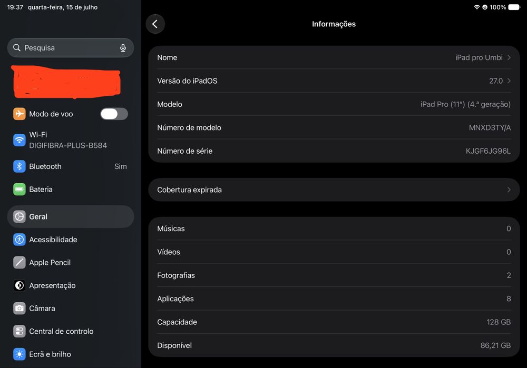Tap the Bluetooth status Sim

click(120, 166)
